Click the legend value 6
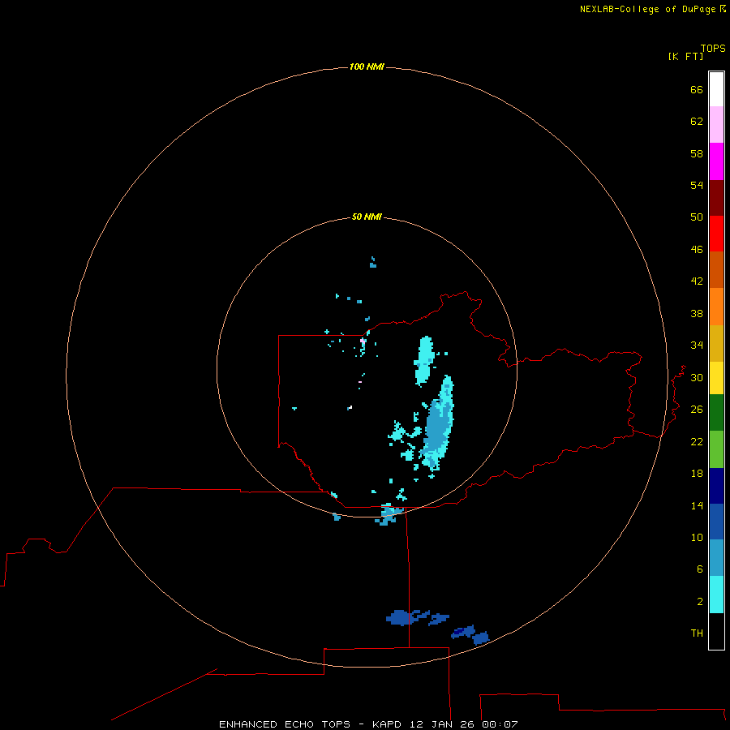Image resolution: width=730 pixels, height=730 pixels. click(x=700, y=569)
